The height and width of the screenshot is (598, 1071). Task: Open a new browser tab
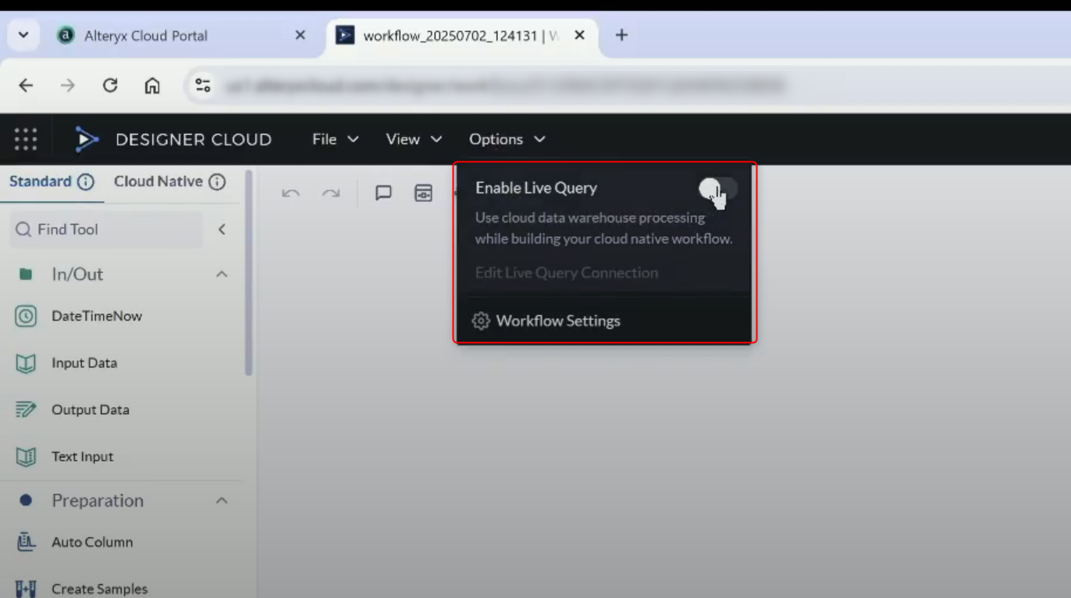coord(621,35)
